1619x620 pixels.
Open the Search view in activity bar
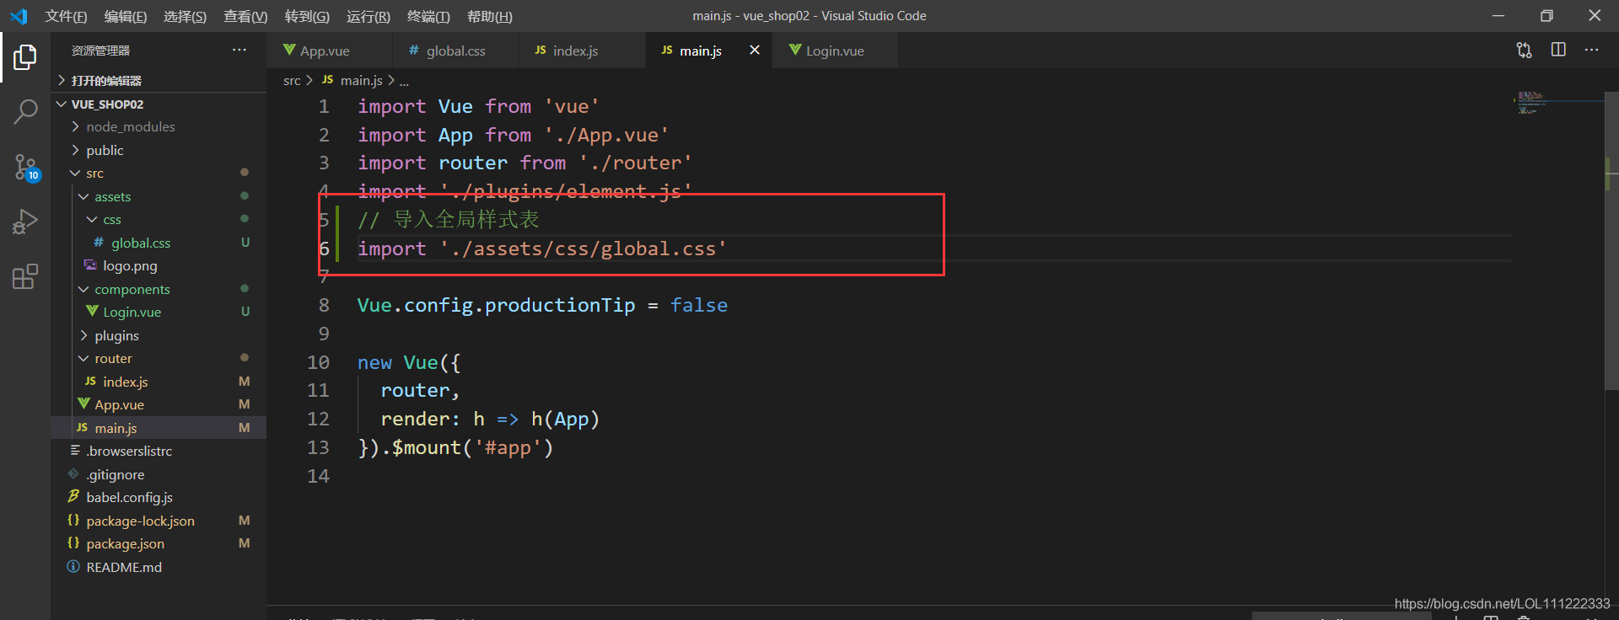[25, 111]
